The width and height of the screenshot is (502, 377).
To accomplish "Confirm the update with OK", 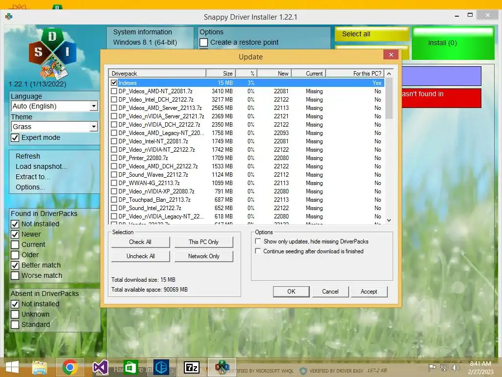I will [x=291, y=292].
